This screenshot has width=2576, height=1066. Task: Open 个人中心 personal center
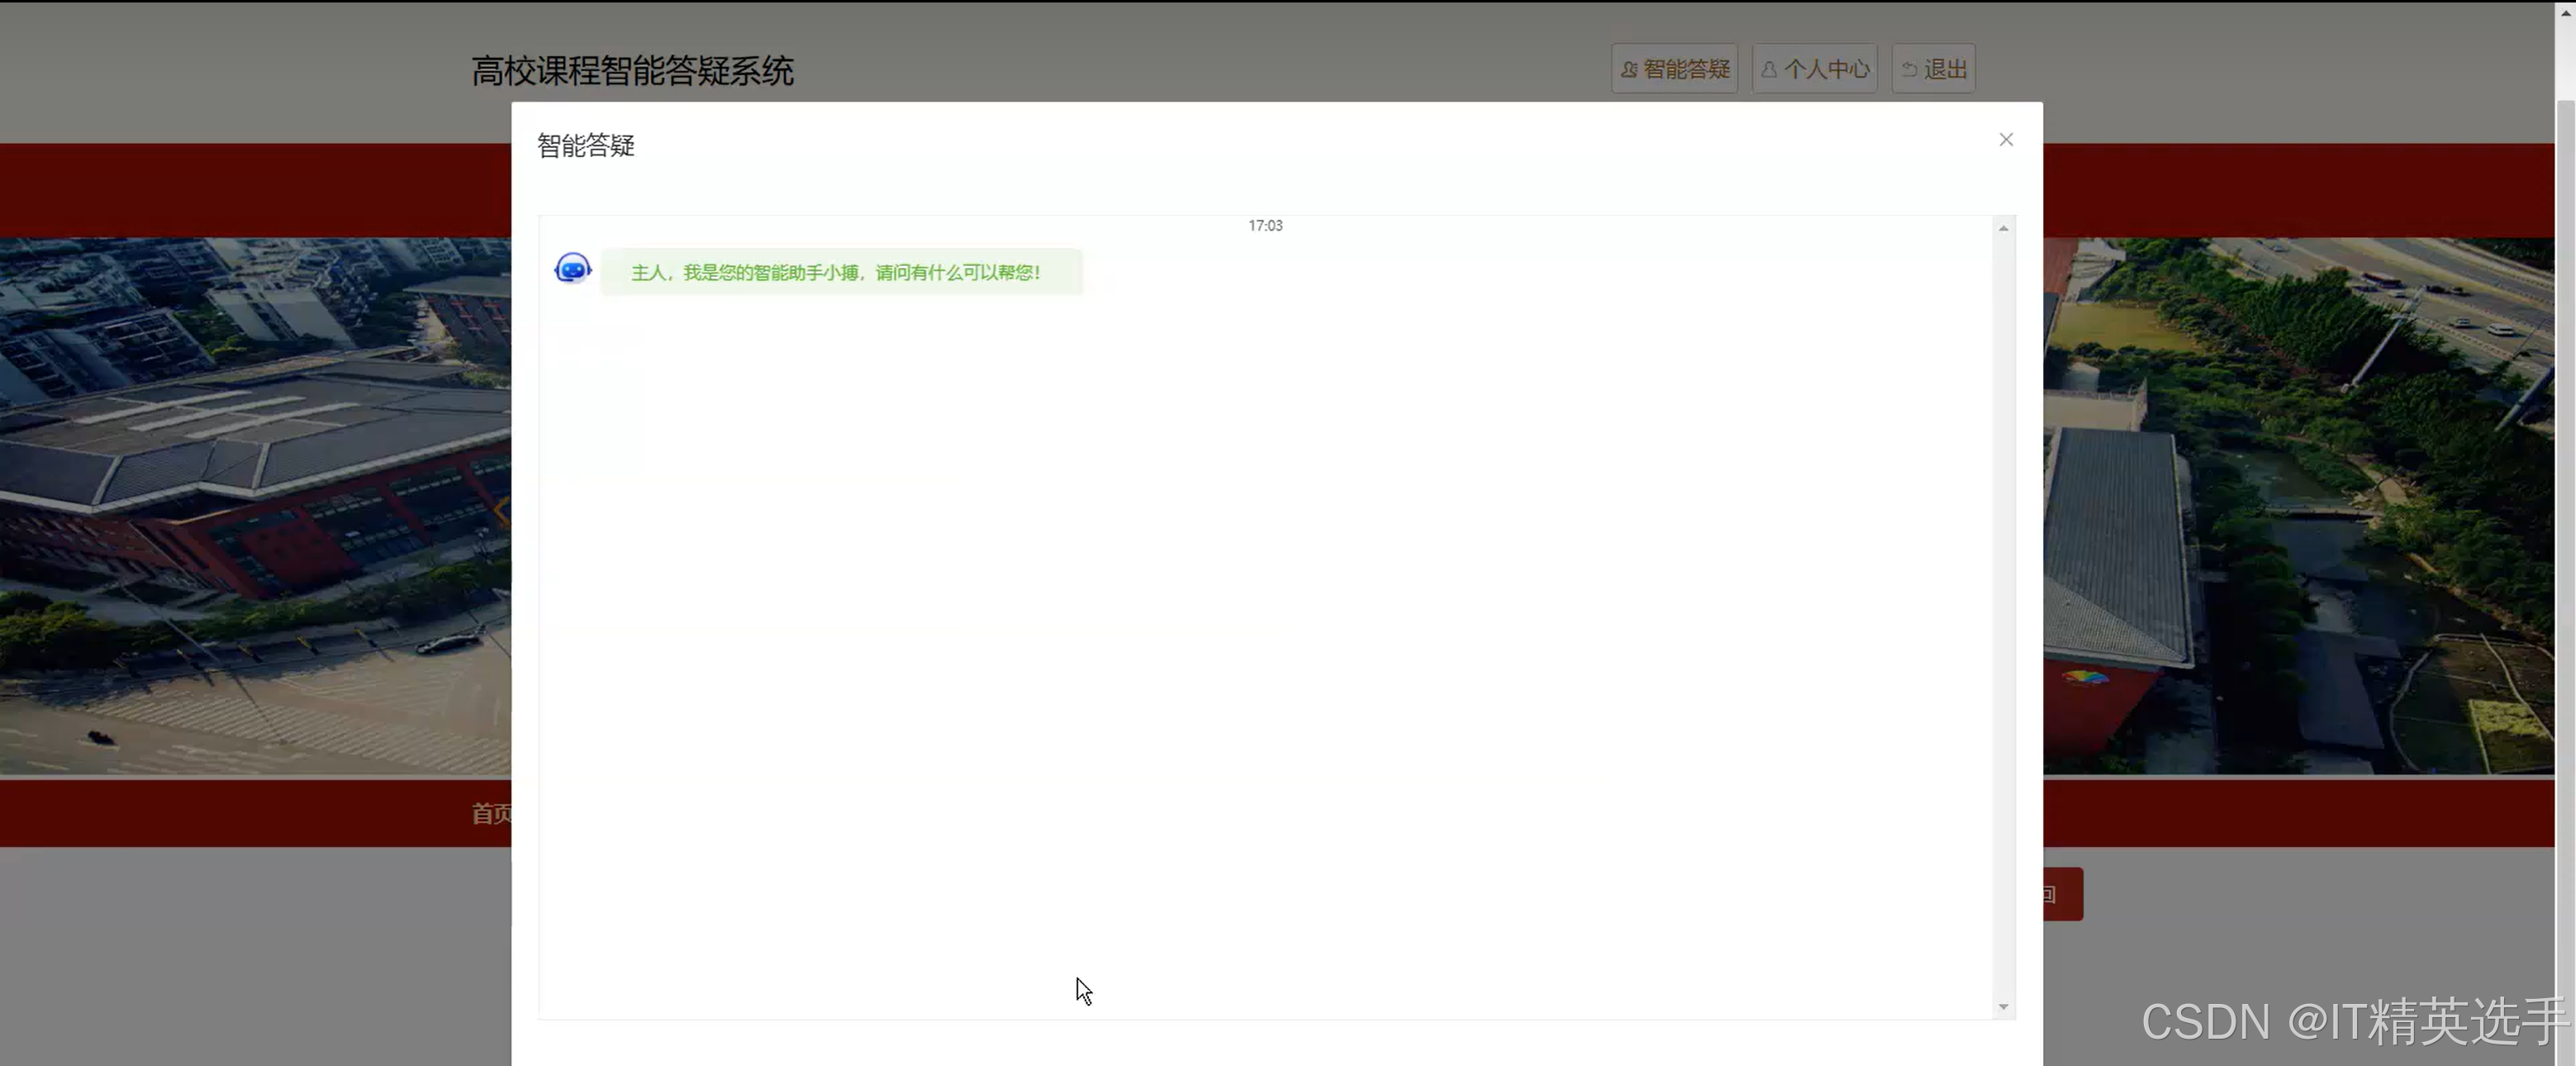tap(1814, 68)
